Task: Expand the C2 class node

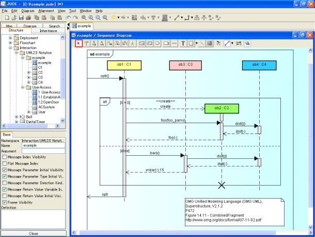Action: tap(29, 72)
